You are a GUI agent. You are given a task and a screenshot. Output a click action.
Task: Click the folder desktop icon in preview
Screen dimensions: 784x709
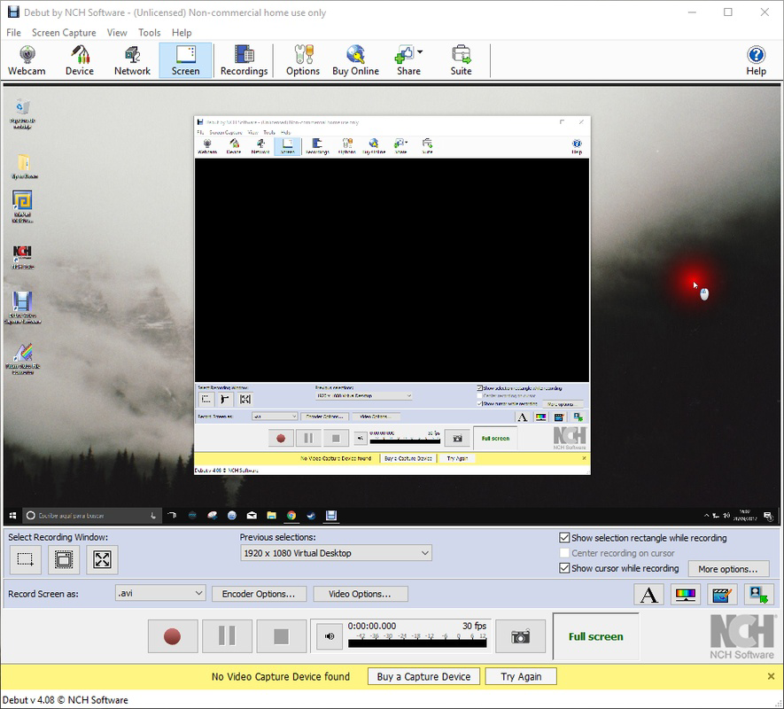(x=24, y=166)
